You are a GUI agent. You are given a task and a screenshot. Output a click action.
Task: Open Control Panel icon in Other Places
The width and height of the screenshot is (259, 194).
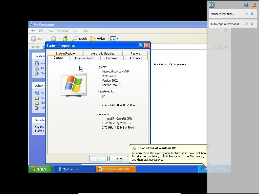click(37, 108)
